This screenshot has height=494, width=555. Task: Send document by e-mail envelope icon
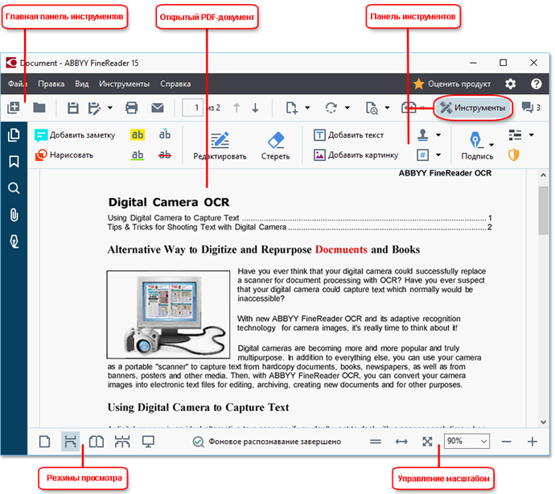[x=158, y=108]
